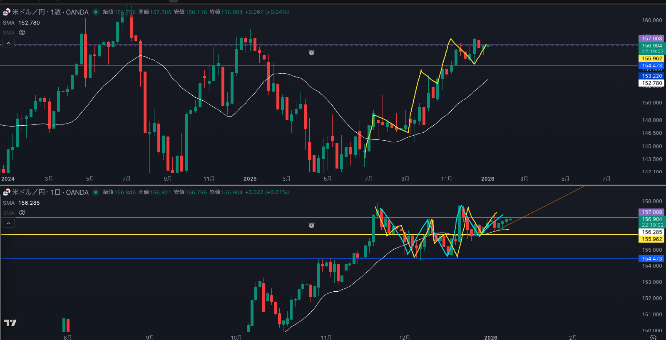Click green market status dot on weekly chart

click(96, 12)
